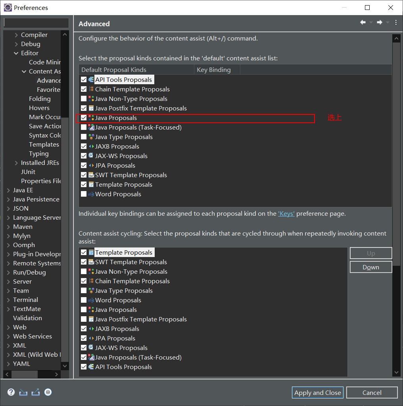Click the Help question mark icon
This screenshot has width=403, height=406.
(x=11, y=392)
